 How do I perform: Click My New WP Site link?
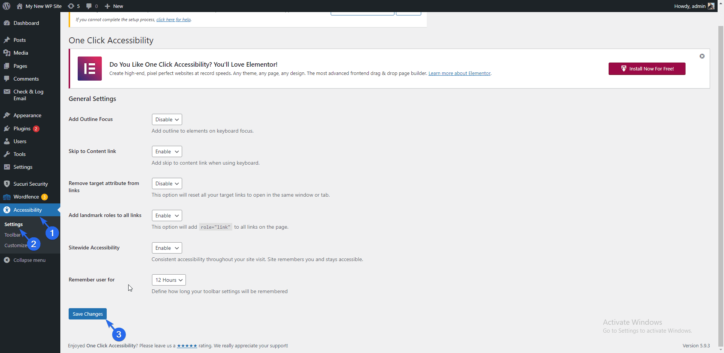pyautogui.click(x=43, y=6)
